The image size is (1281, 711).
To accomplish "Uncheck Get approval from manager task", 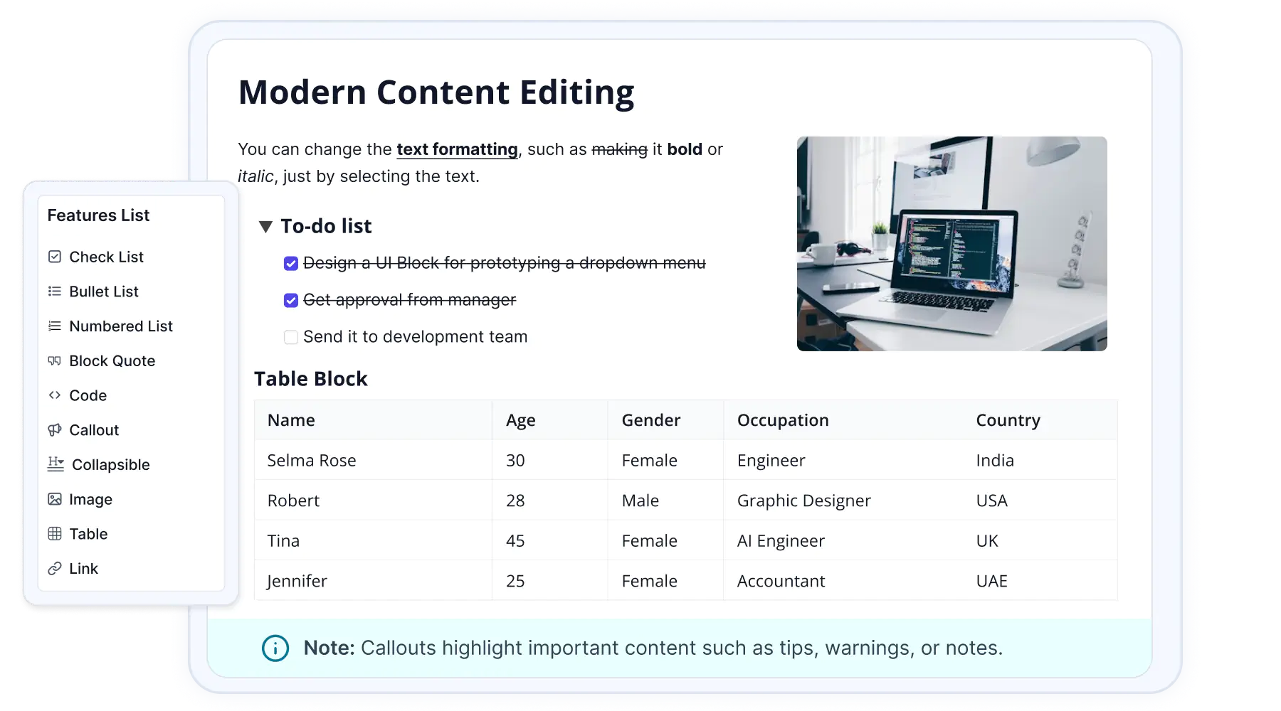I will click(x=291, y=301).
